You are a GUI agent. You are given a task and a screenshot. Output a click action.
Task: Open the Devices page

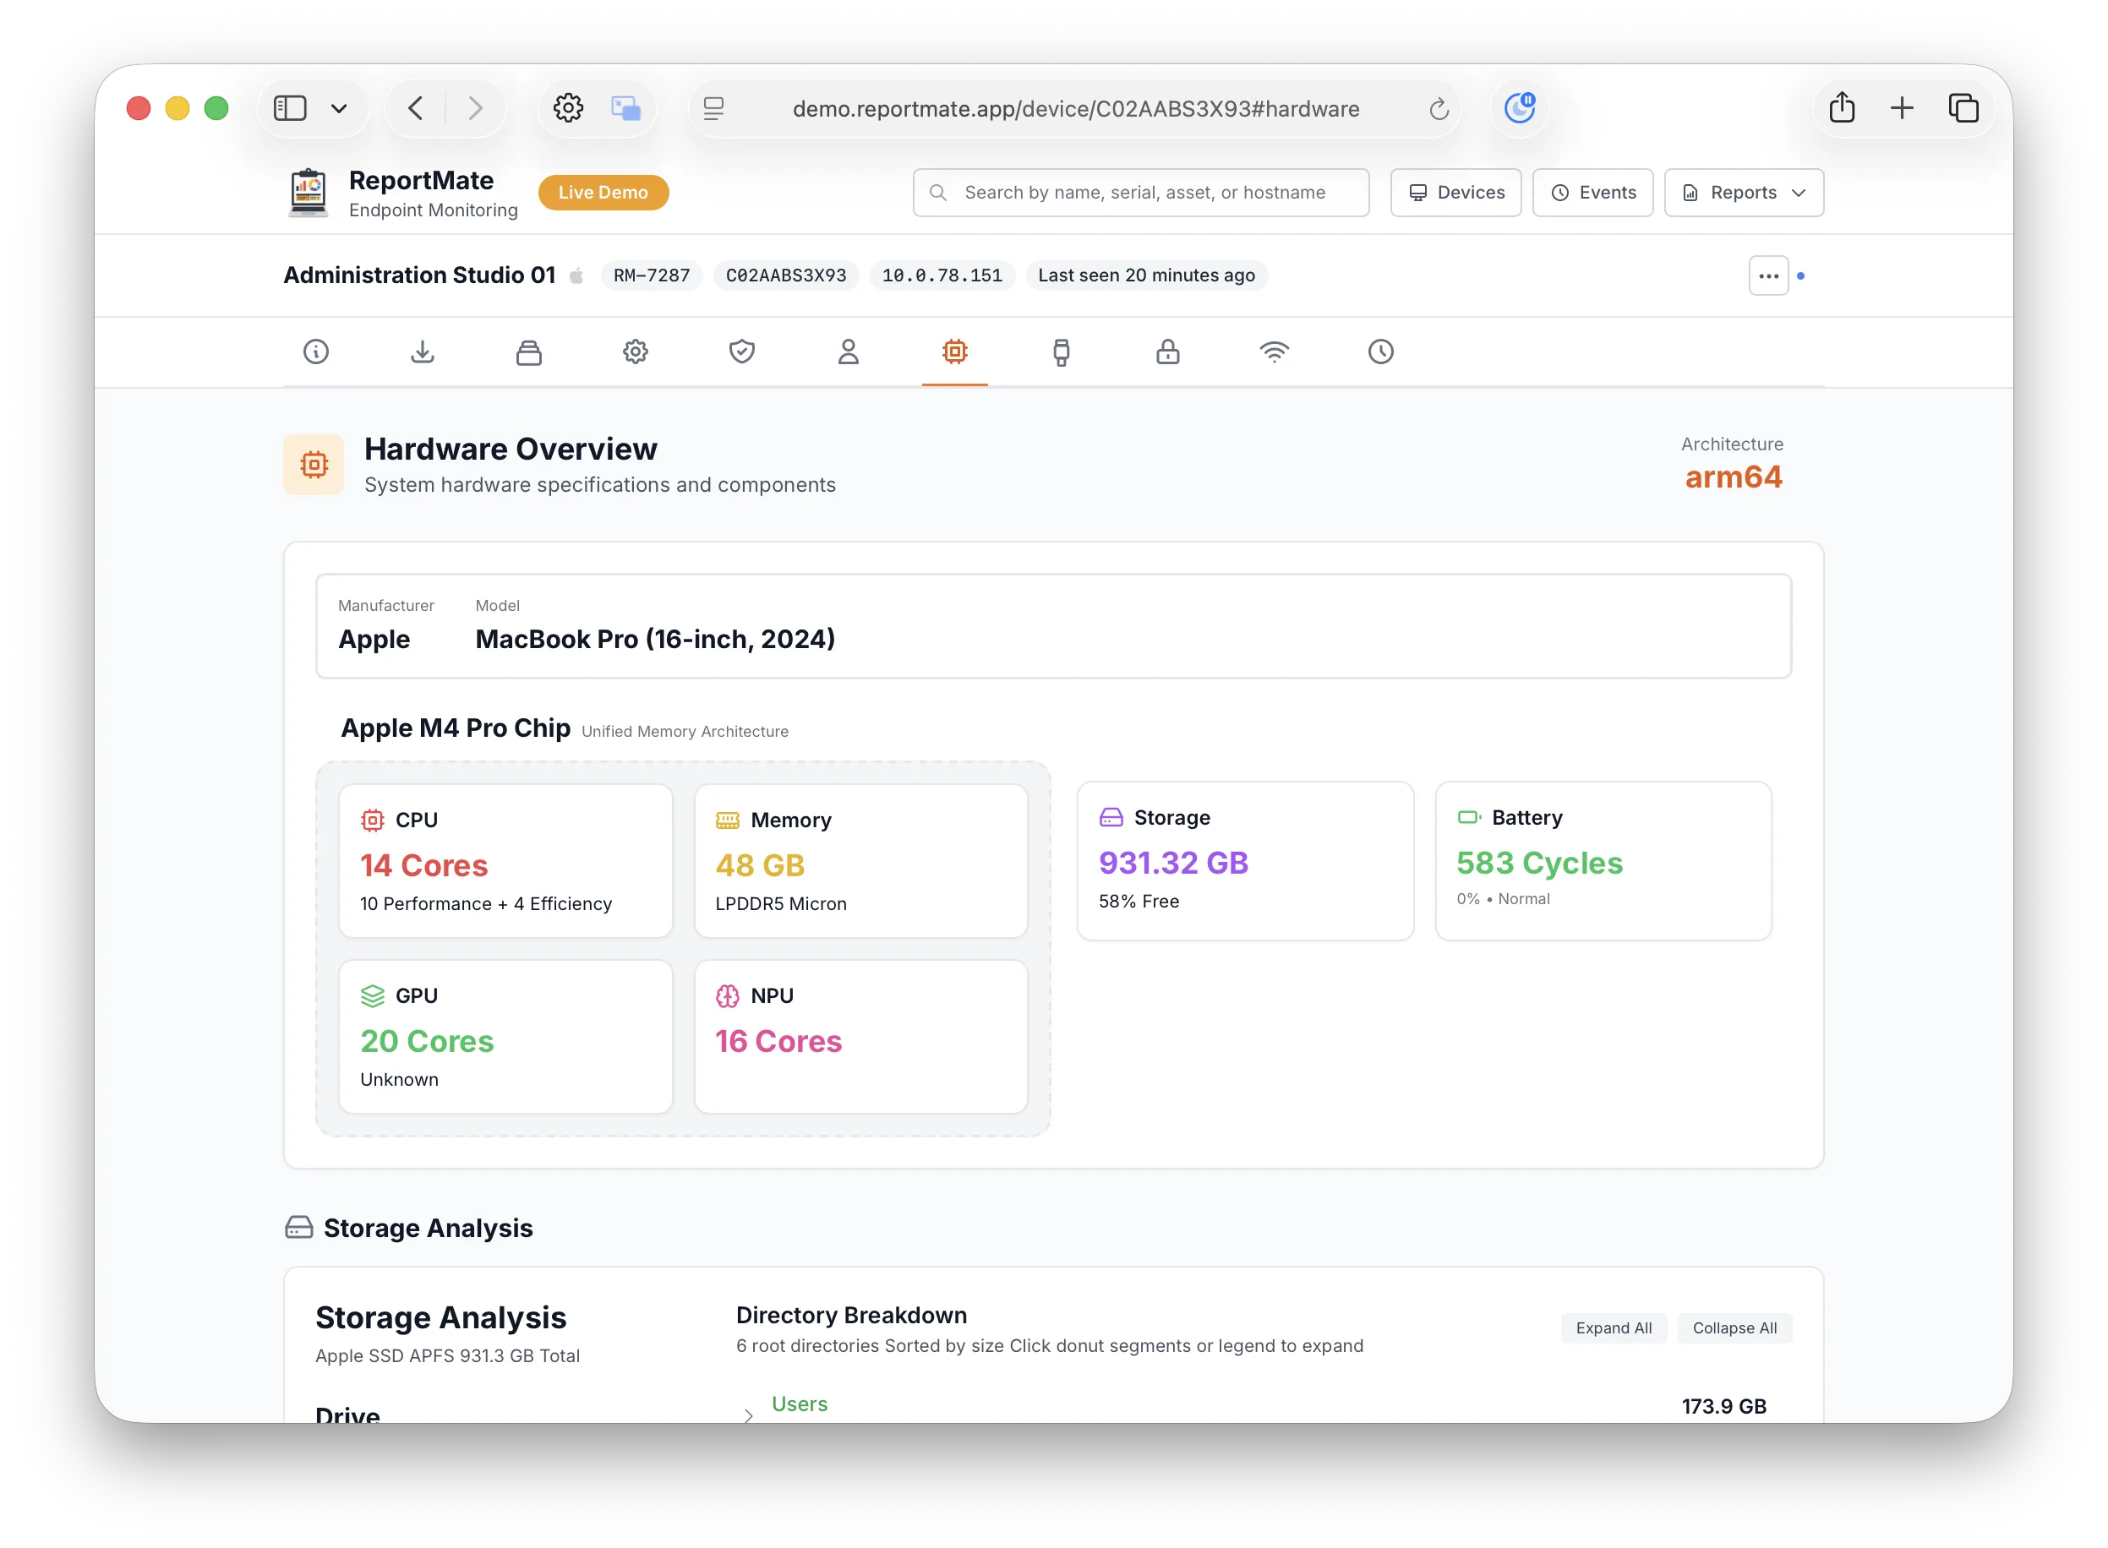click(1455, 192)
